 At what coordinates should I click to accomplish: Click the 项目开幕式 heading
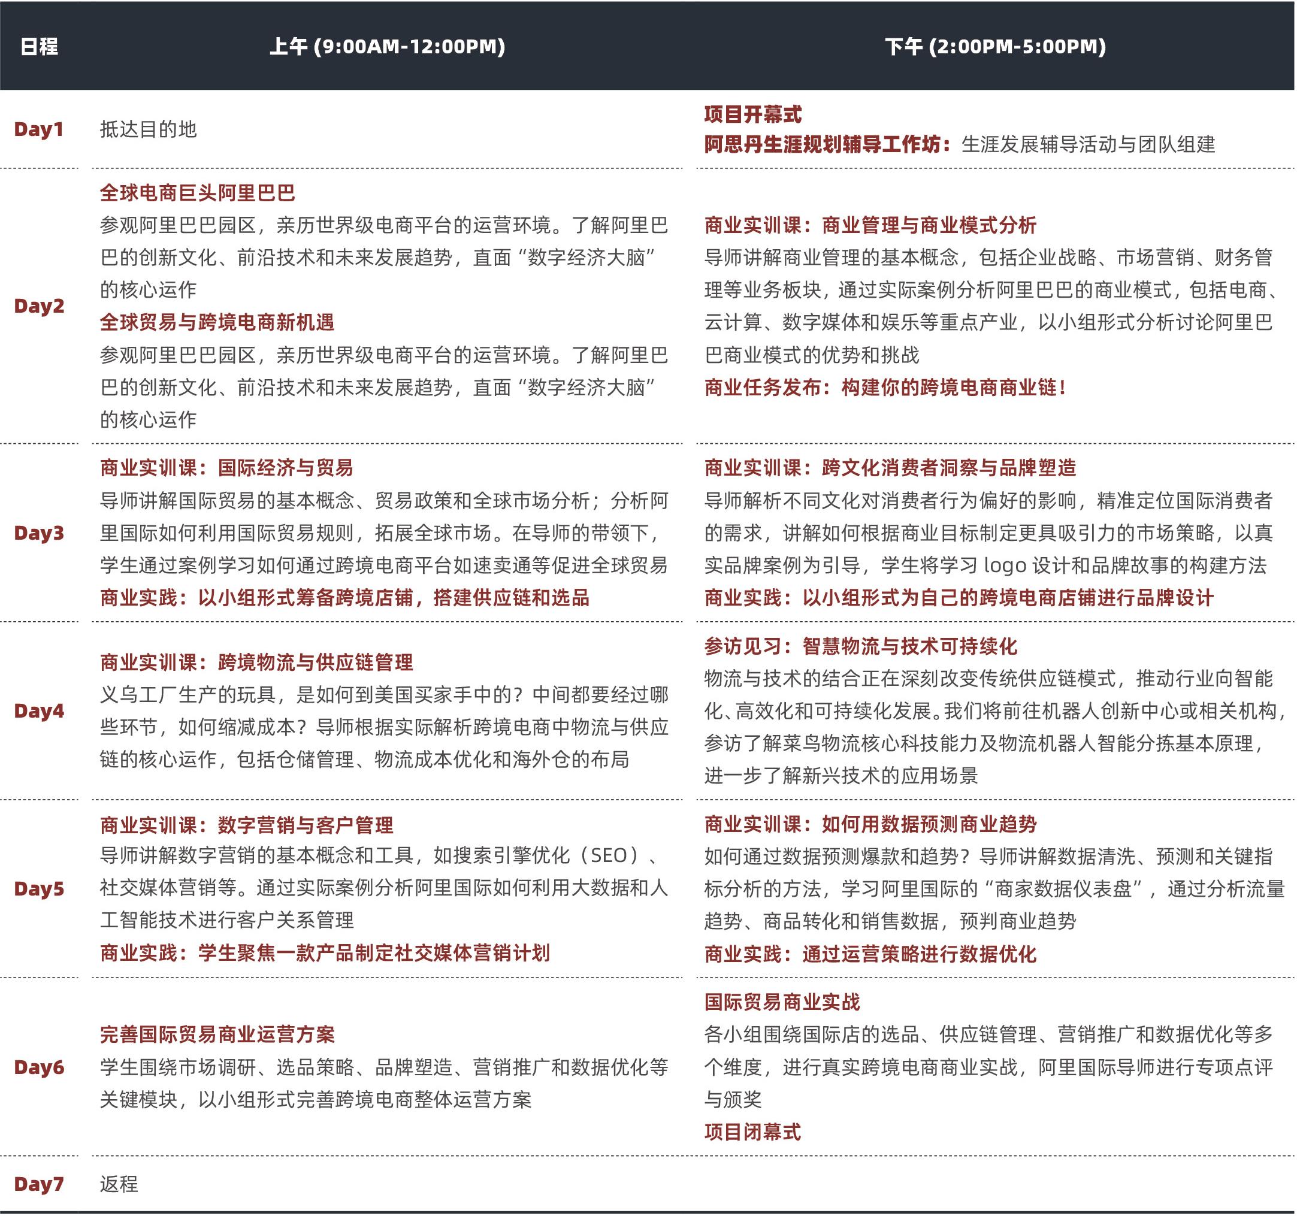pyautogui.click(x=753, y=115)
